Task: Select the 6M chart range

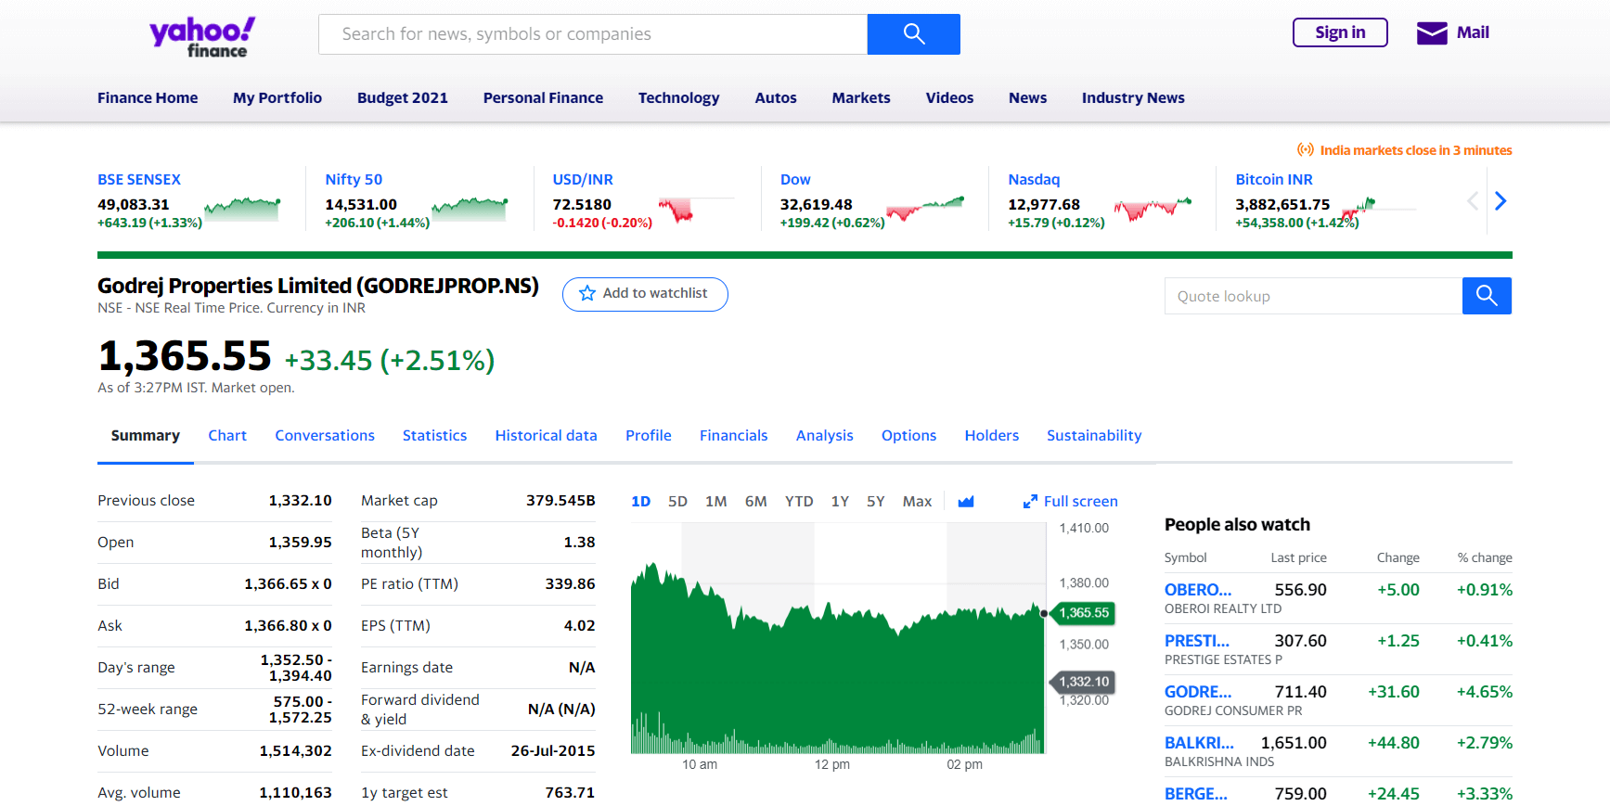Action: pos(756,502)
